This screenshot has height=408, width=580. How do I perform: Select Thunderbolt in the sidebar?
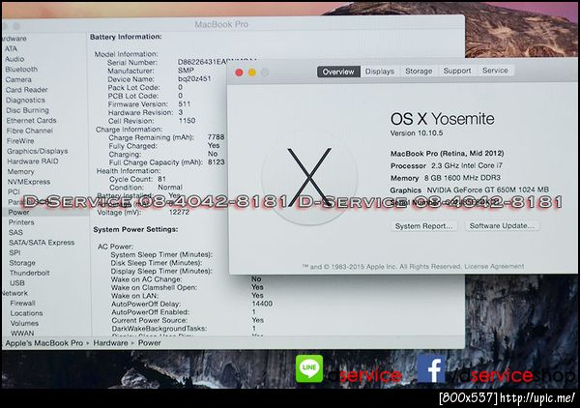(30, 273)
